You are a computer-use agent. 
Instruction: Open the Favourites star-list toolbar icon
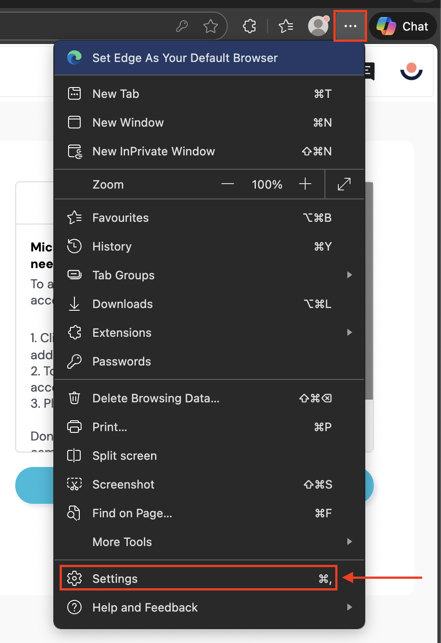(286, 26)
